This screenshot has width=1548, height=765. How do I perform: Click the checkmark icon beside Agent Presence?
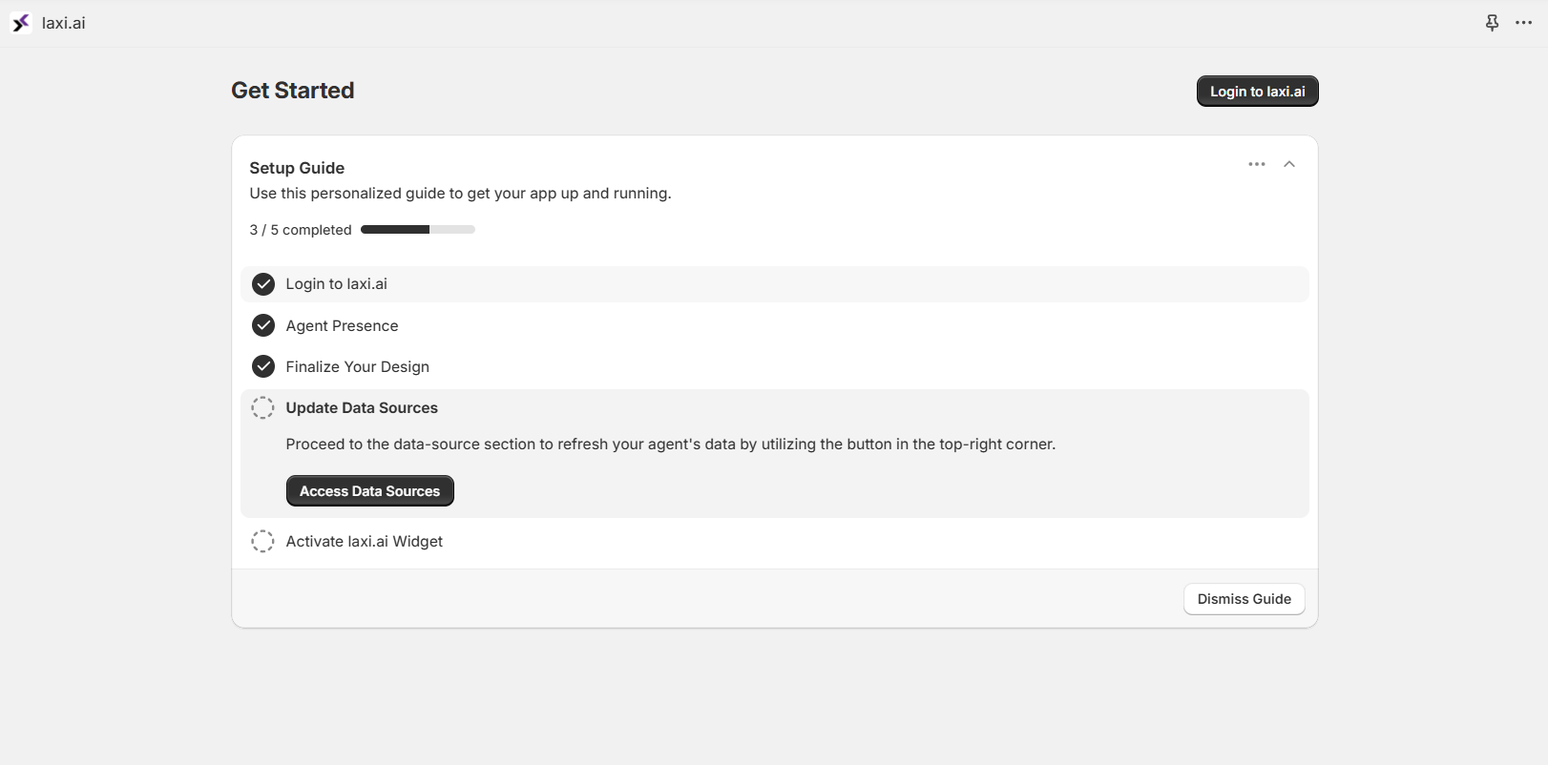262,325
